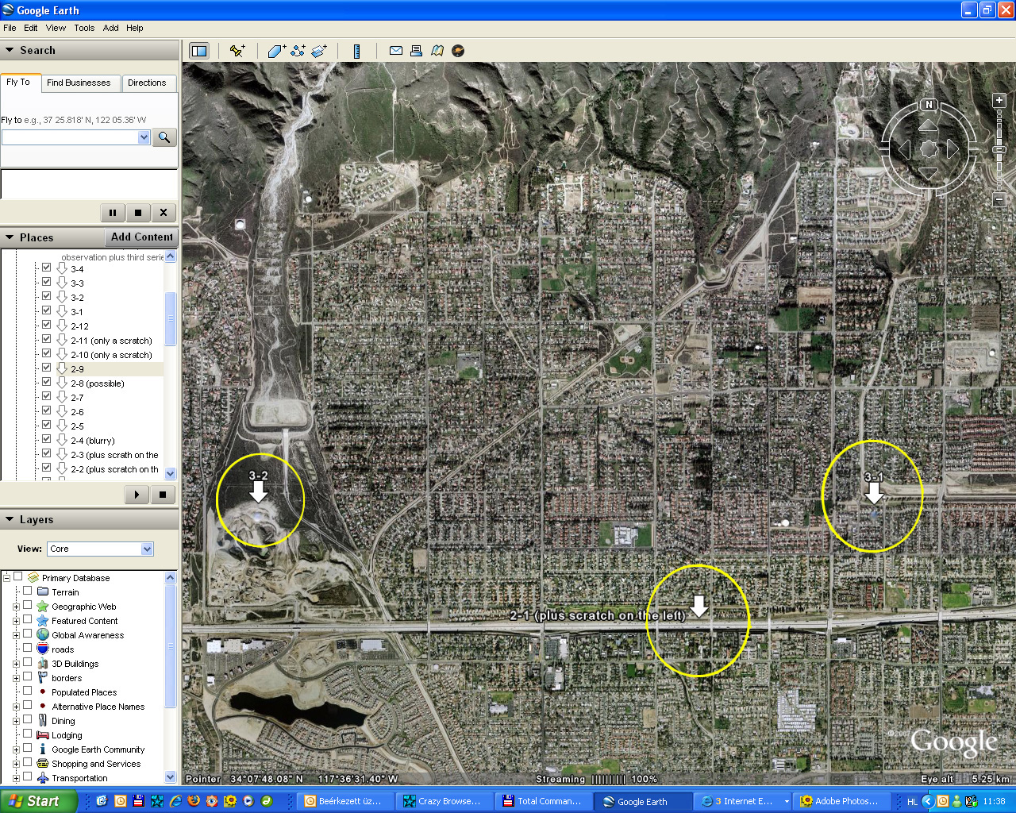The image size is (1016, 813).
Task: Enable the 3D Buildings layer checkbox
Action: coord(27,662)
